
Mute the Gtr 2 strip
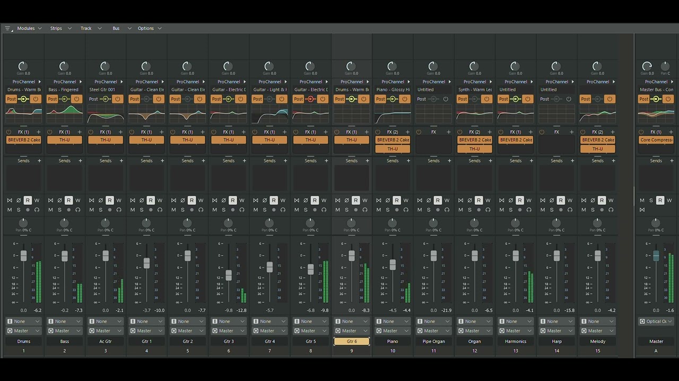tap(173, 210)
